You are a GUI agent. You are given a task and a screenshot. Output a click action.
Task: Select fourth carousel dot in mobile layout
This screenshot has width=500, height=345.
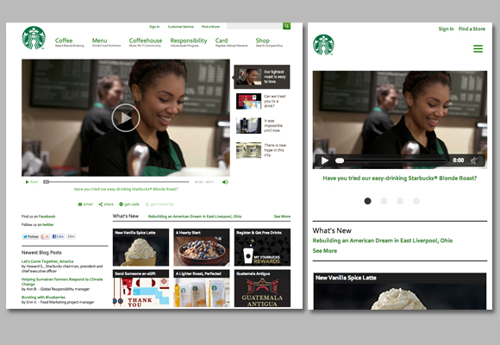pos(416,201)
